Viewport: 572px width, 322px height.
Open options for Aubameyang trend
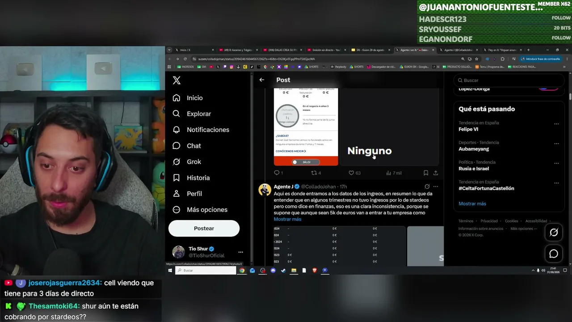556,144
